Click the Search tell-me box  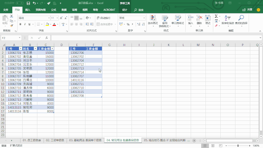click(x=139, y=10)
